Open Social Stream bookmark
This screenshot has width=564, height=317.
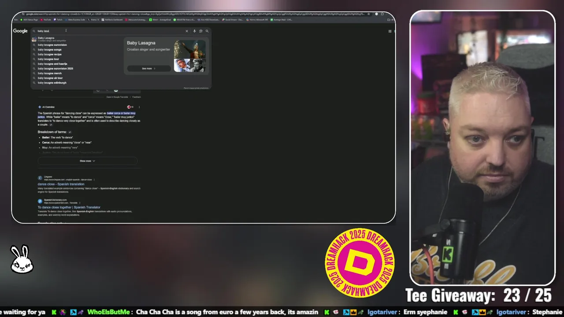tap(233, 20)
